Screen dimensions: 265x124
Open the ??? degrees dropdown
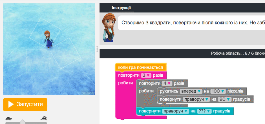click(204, 111)
